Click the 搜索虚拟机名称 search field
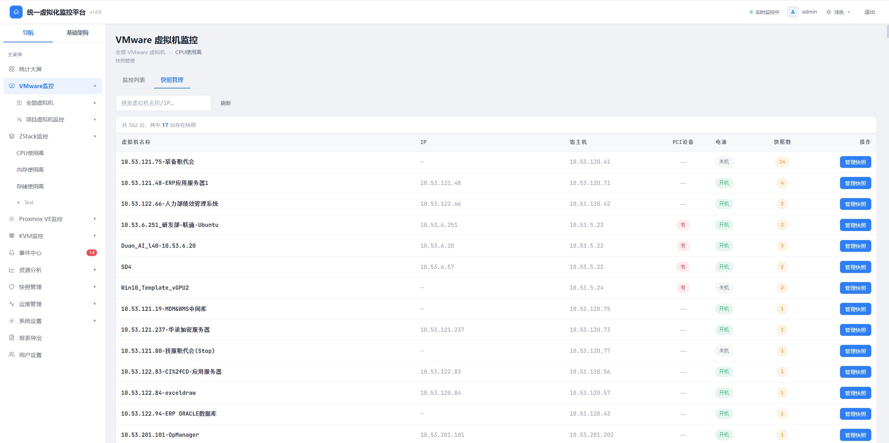 (x=163, y=103)
